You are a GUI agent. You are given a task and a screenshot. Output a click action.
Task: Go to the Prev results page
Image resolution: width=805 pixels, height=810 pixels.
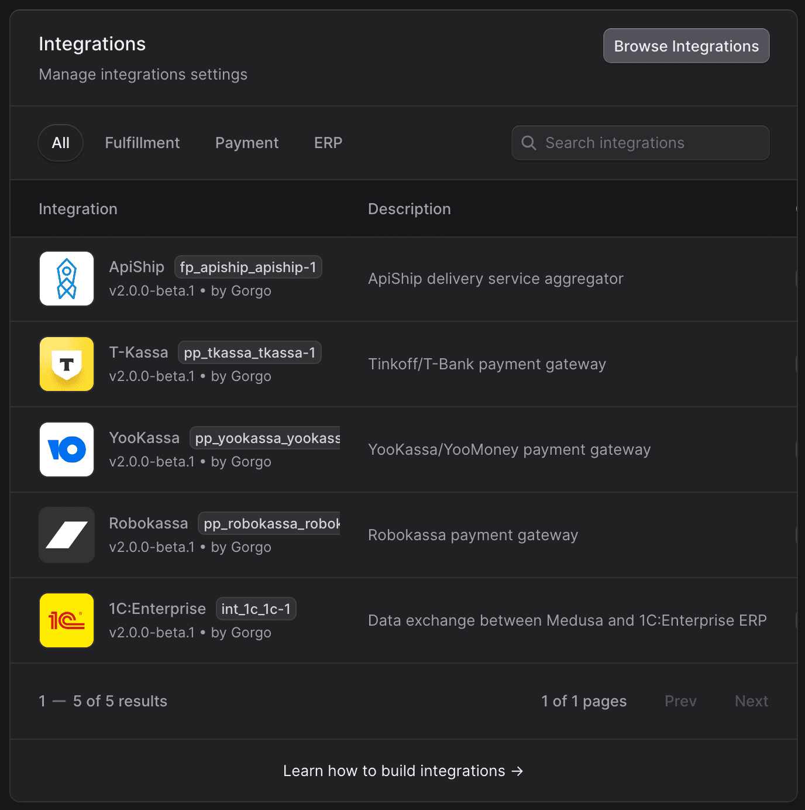680,701
